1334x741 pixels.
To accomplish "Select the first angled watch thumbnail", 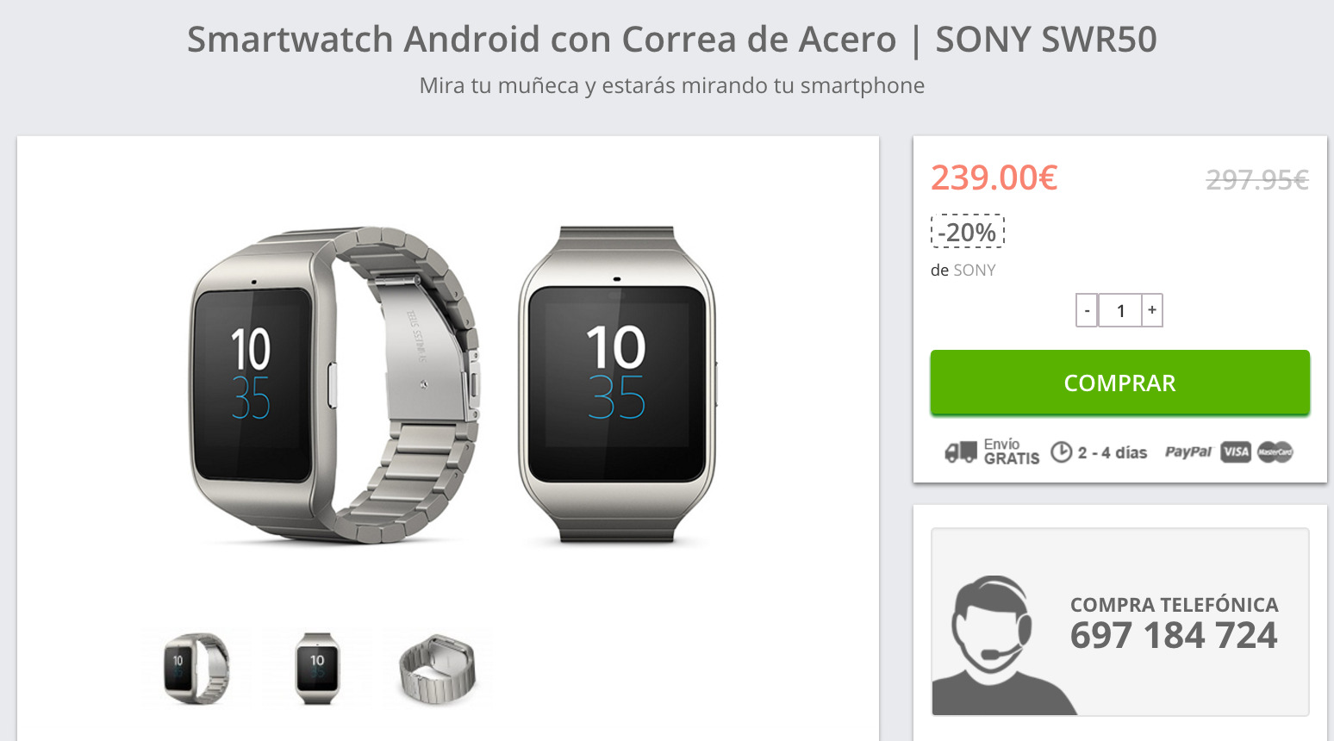I will [x=196, y=668].
